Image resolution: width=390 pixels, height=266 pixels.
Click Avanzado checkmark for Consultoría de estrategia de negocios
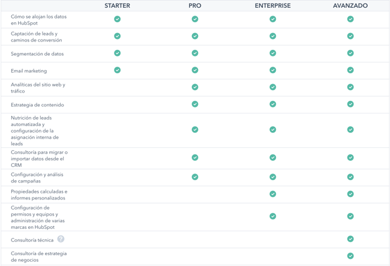(350, 256)
